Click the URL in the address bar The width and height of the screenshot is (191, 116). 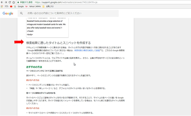(66, 2)
